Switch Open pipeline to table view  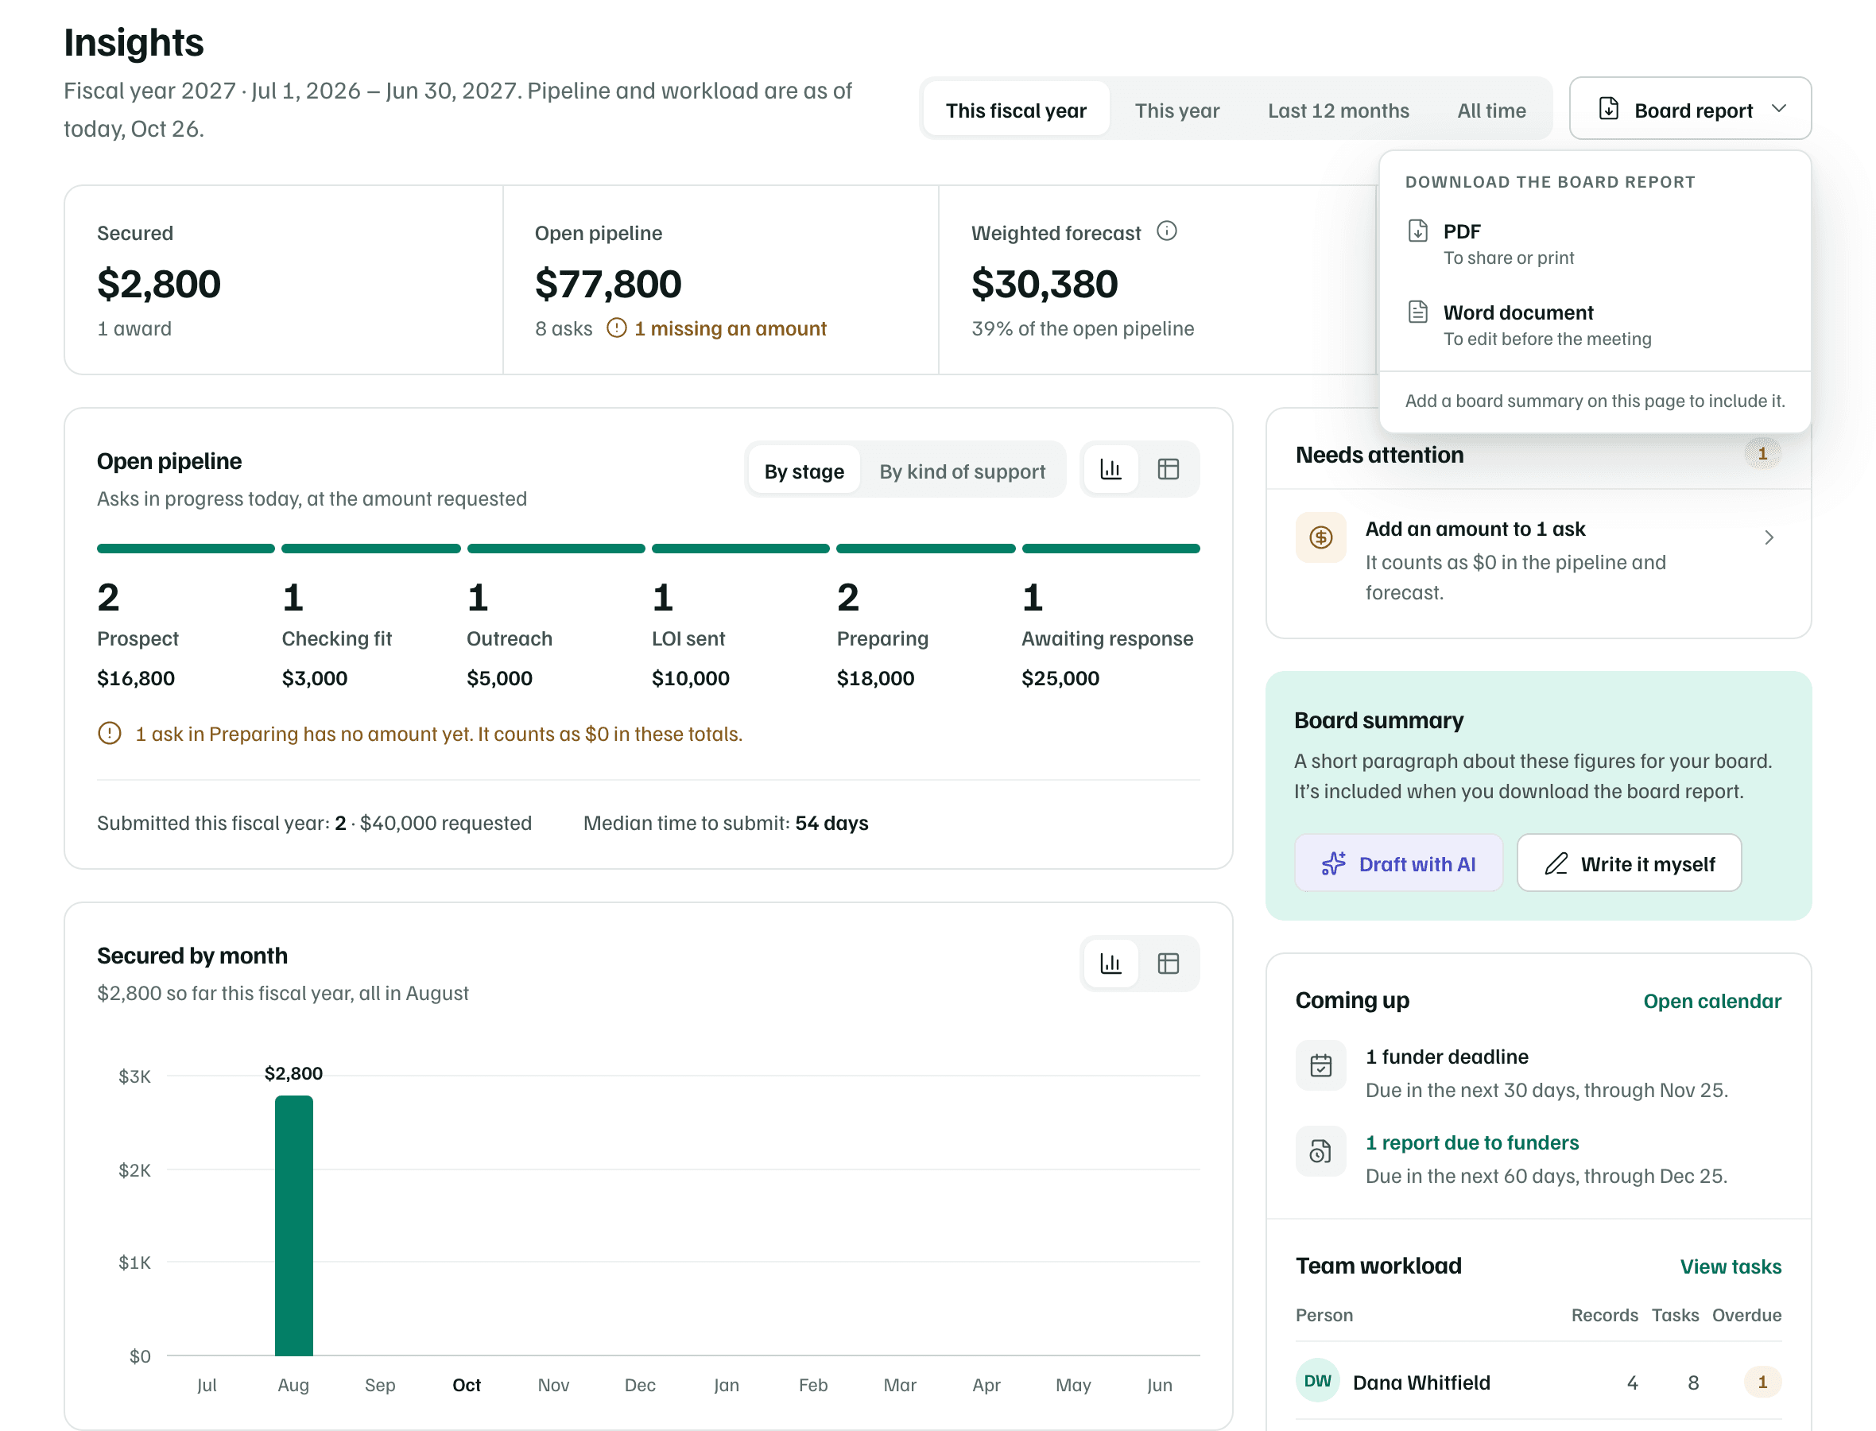1168,469
